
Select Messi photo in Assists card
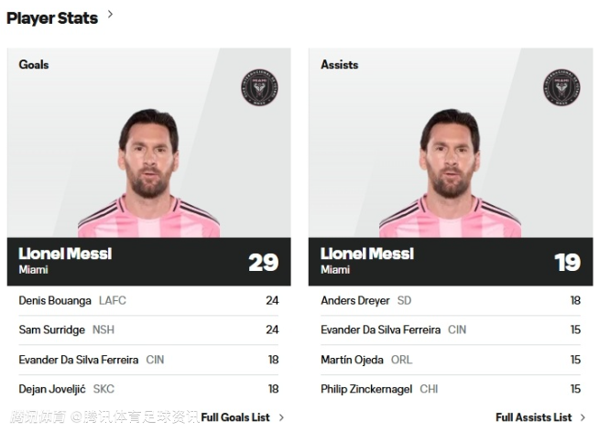pyautogui.click(x=450, y=174)
